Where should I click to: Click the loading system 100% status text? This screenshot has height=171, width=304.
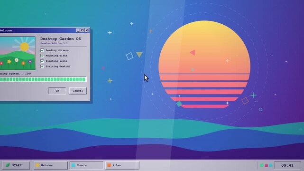coord(16,74)
